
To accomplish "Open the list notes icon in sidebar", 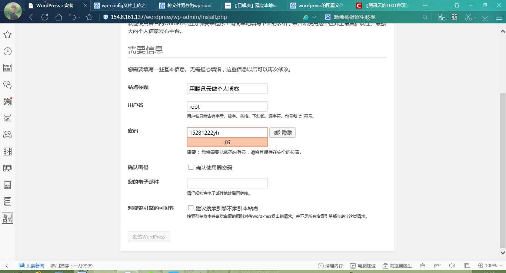I will [x=7, y=201].
